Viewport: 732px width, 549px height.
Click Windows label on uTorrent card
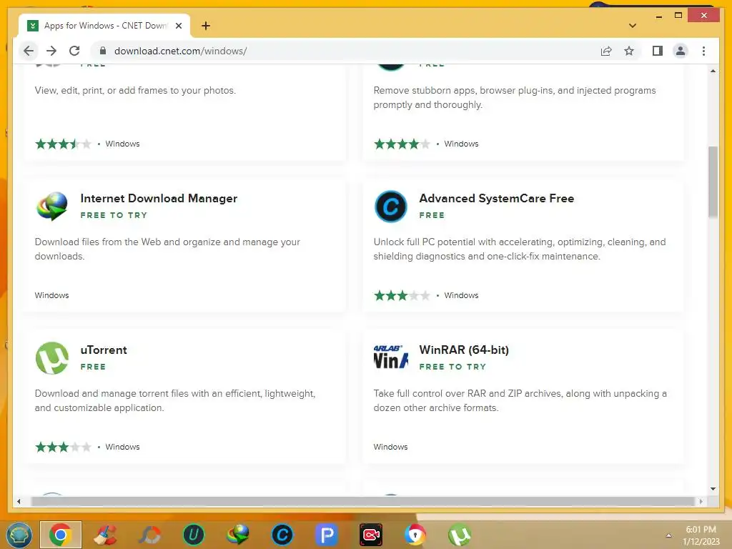point(122,447)
